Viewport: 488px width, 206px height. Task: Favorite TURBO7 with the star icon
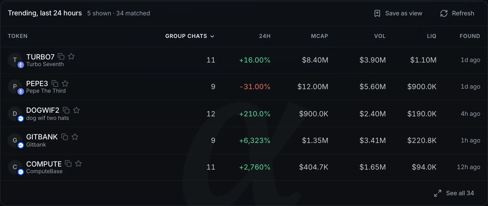[71, 56]
